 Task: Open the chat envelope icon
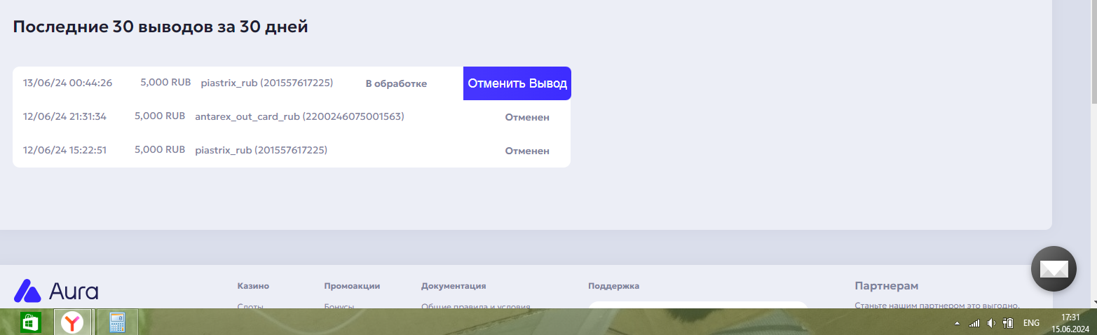click(x=1054, y=268)
